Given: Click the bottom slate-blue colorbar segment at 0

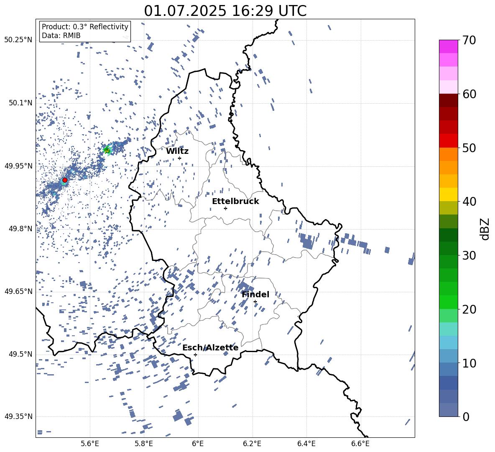Looking at the screenshot, I should [x=449, y=410].
